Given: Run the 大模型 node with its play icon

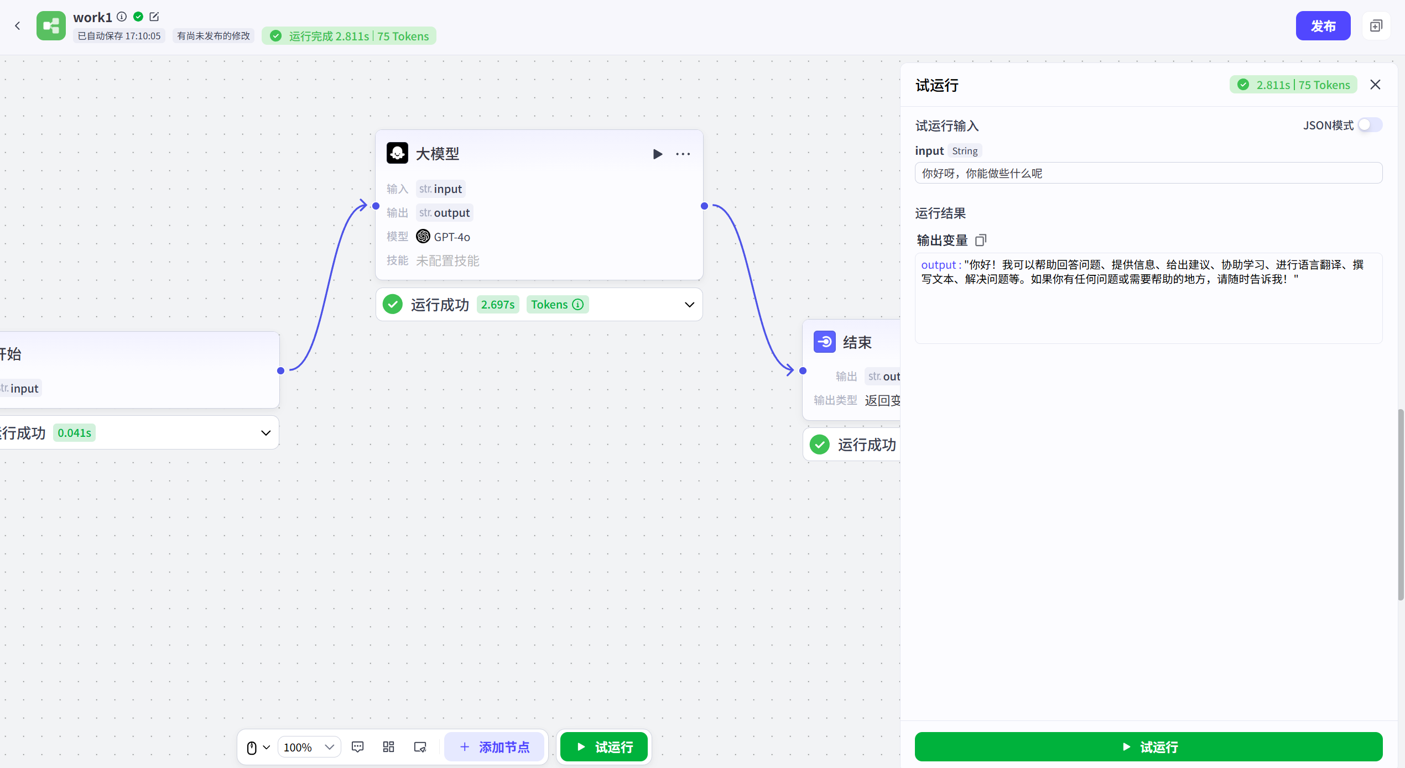Looking at the screenshot, I should [x=657, y=154].
